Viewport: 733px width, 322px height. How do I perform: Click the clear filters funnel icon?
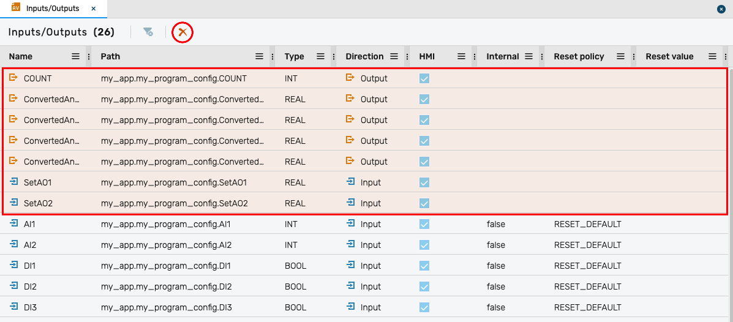coord(148,32)
